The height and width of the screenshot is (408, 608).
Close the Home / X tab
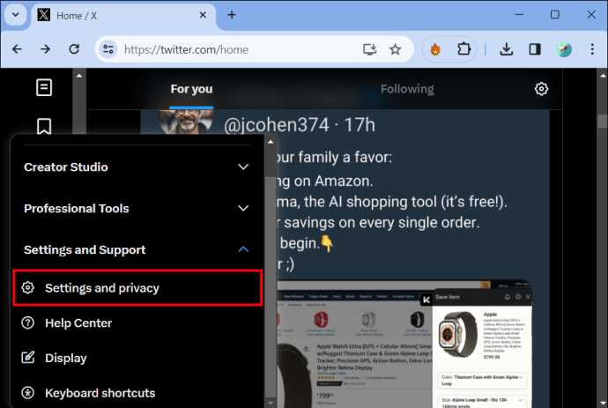point(203,15)
